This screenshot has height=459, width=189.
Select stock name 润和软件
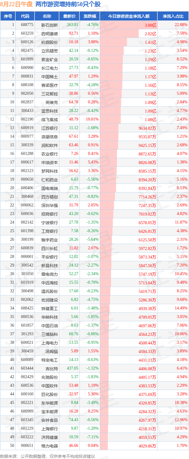(x=50, y=145)
